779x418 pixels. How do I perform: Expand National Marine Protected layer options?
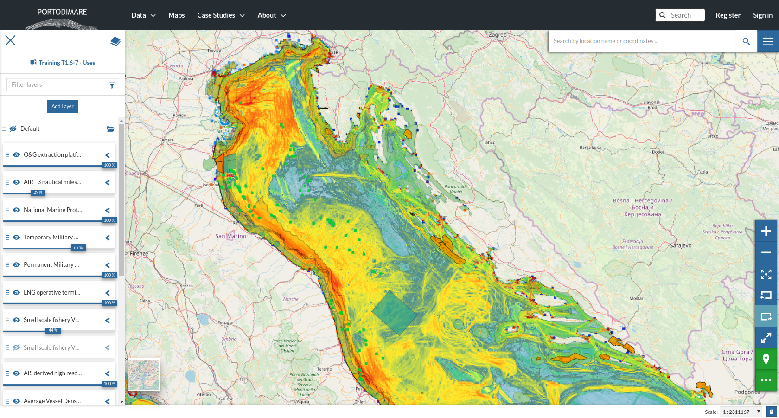[108, 211]
